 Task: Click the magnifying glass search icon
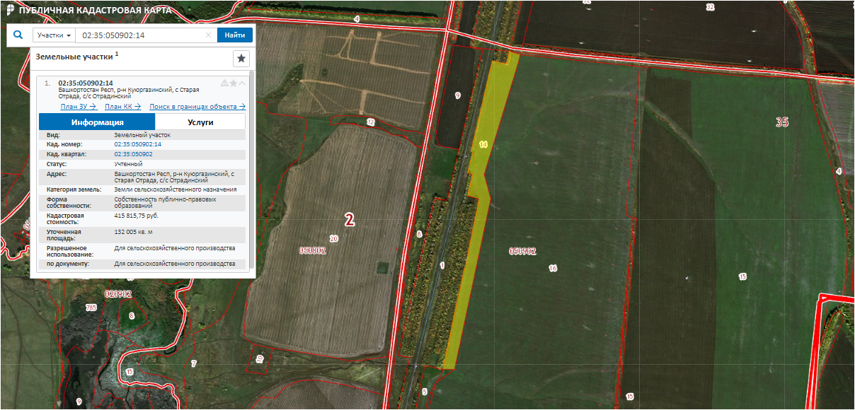pyautogui.click(x=19, y=35)
